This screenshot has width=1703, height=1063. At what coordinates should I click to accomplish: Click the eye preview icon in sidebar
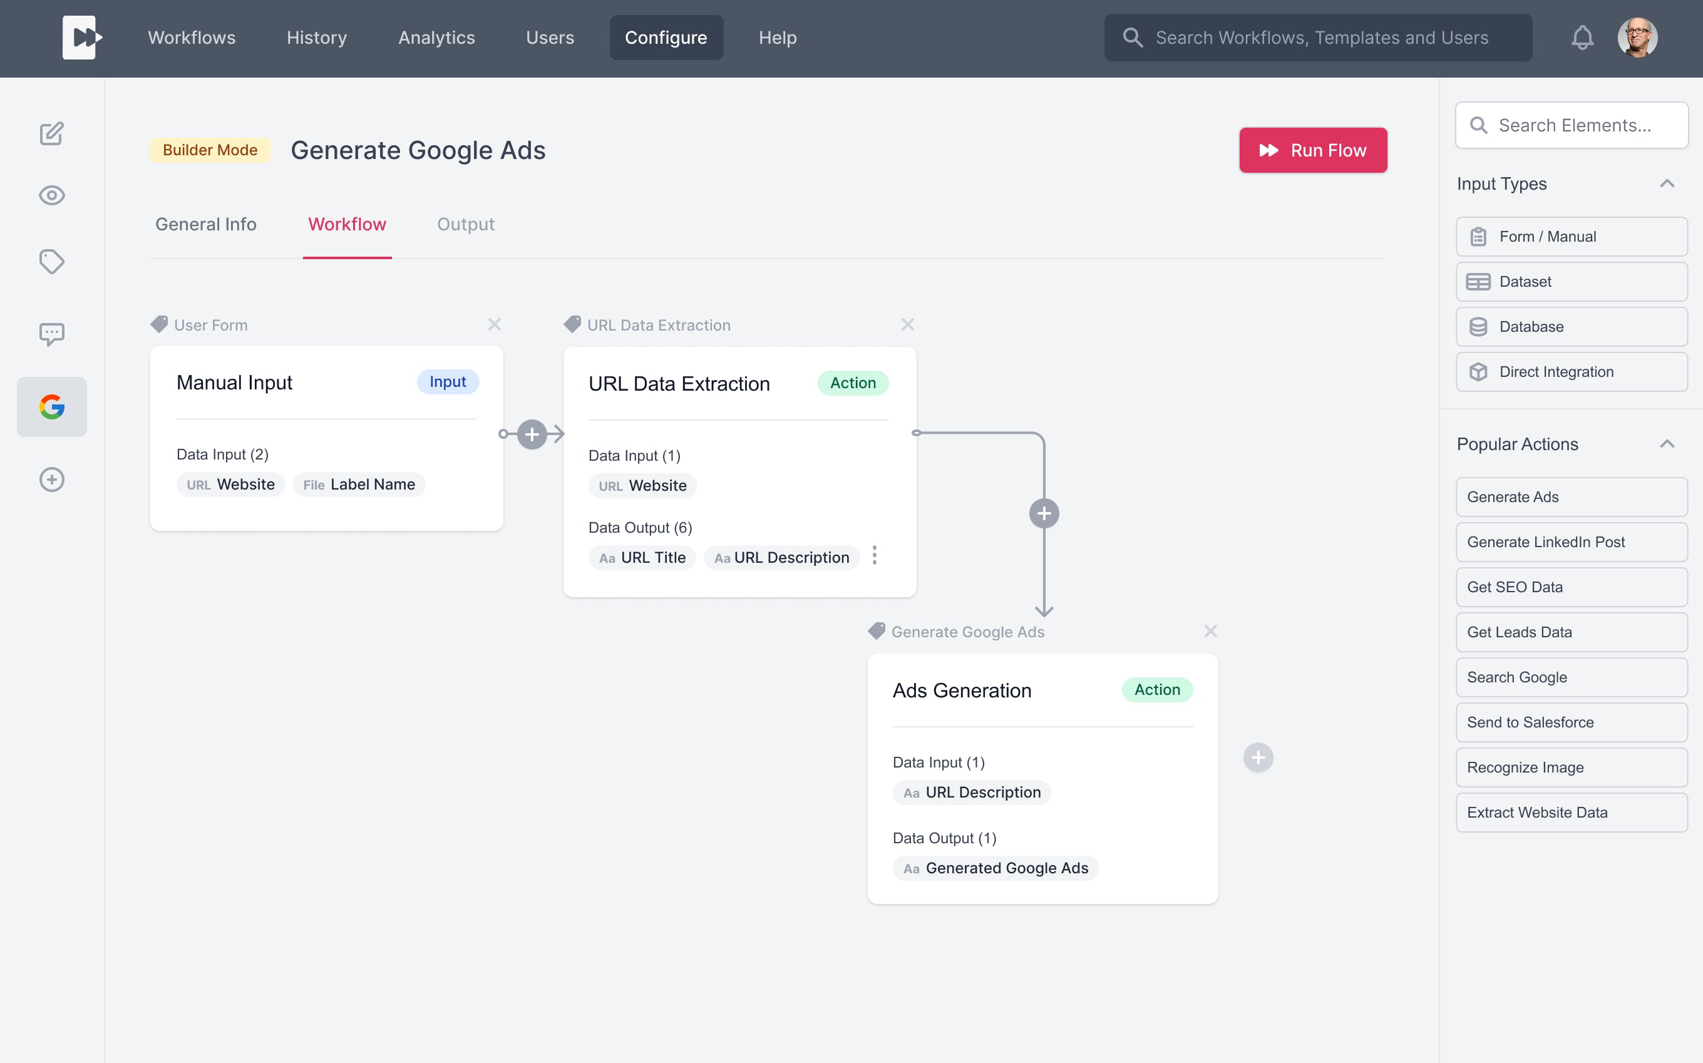pyautogui.click(x=51, y=195)
